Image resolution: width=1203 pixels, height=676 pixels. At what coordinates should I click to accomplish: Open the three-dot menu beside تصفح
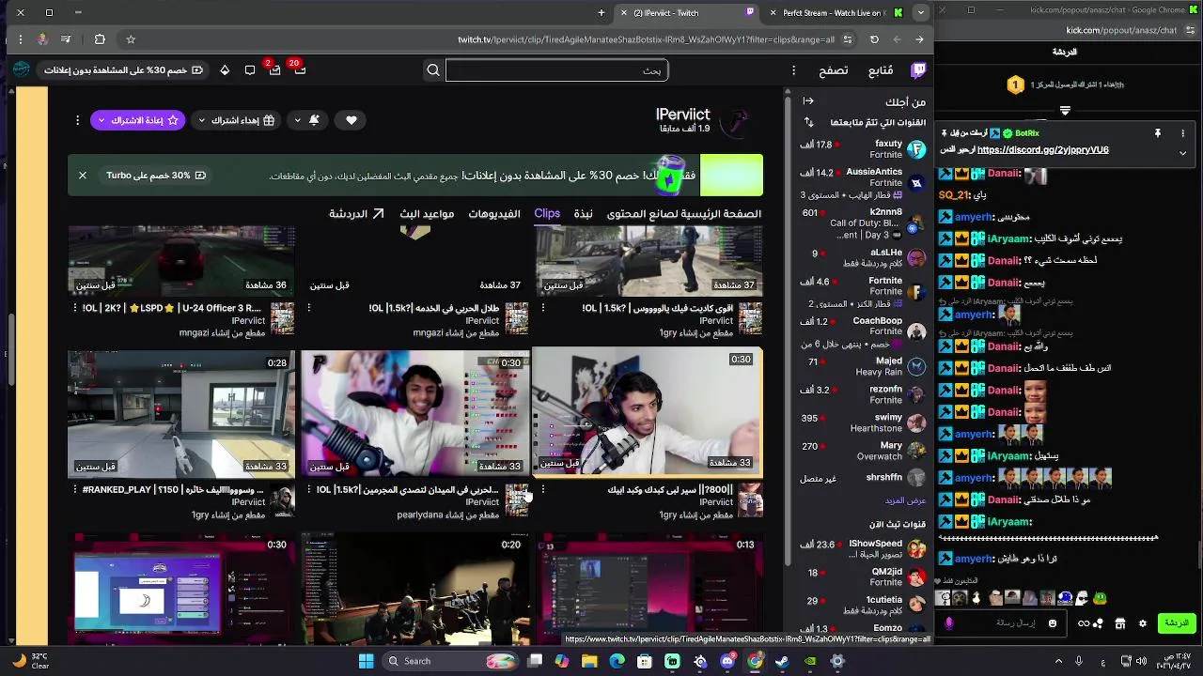click(x=793, y=70)
